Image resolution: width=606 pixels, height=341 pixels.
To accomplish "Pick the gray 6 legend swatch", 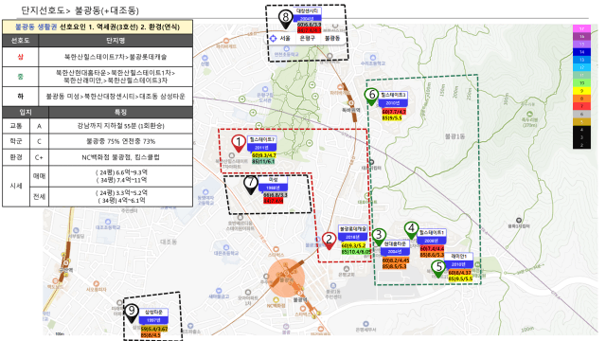I will tap(581, 114).
